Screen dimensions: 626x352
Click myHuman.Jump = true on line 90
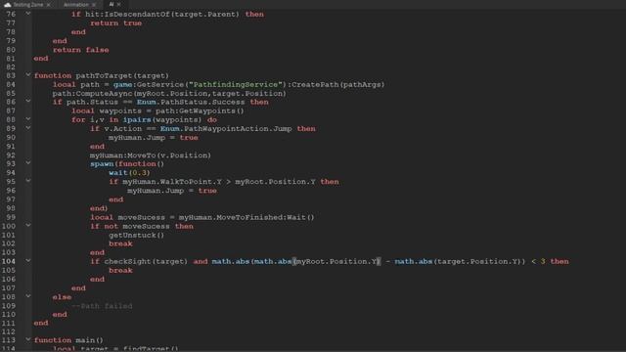pyautogui.click(x=154, y=138)
